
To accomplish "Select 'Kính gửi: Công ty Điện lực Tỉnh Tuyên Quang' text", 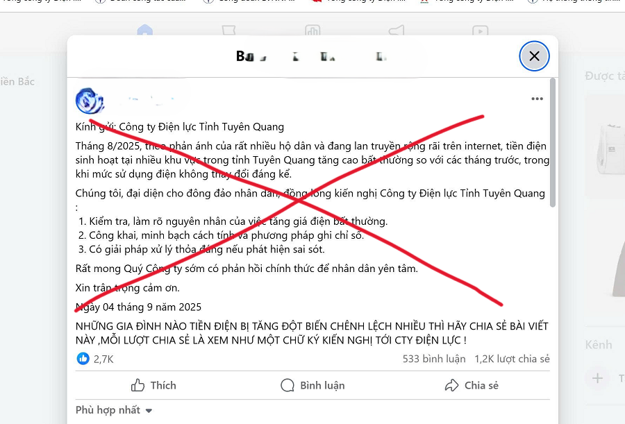I will click(x=180, y=127).
